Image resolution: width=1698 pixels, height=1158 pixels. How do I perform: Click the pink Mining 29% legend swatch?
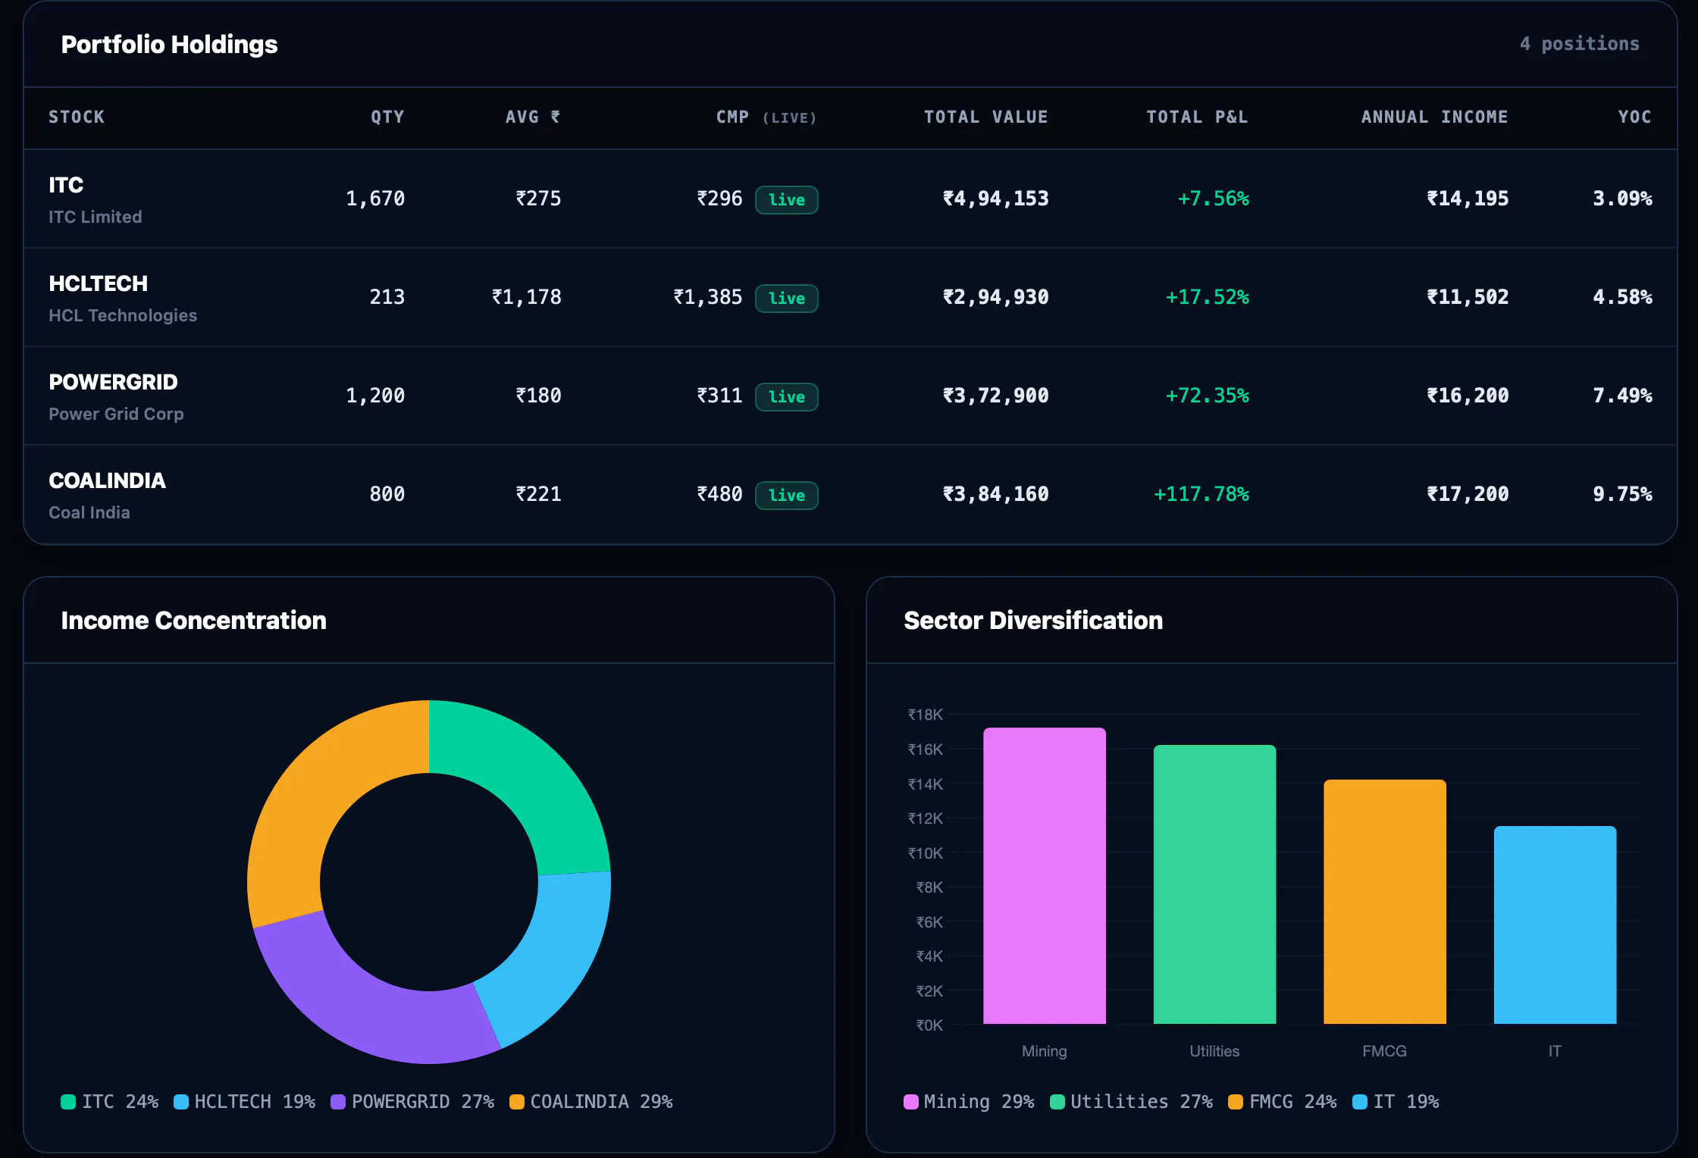pos(911,1102)
